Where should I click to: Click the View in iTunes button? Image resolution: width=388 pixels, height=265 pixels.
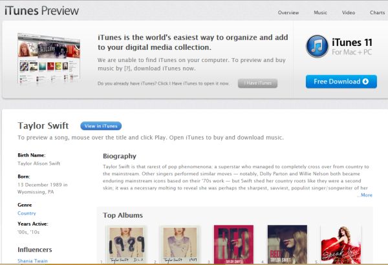coord(101,126)
